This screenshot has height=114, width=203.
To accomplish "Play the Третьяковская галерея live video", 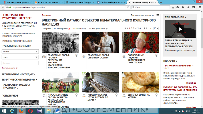I will 180,29.
